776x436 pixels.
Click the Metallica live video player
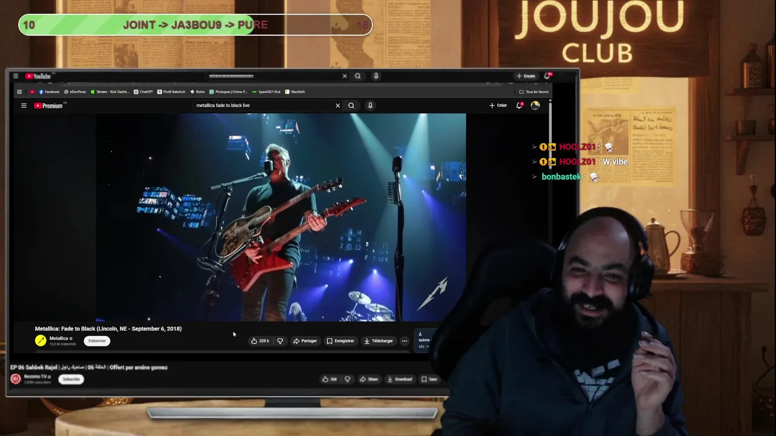[281, 217]
